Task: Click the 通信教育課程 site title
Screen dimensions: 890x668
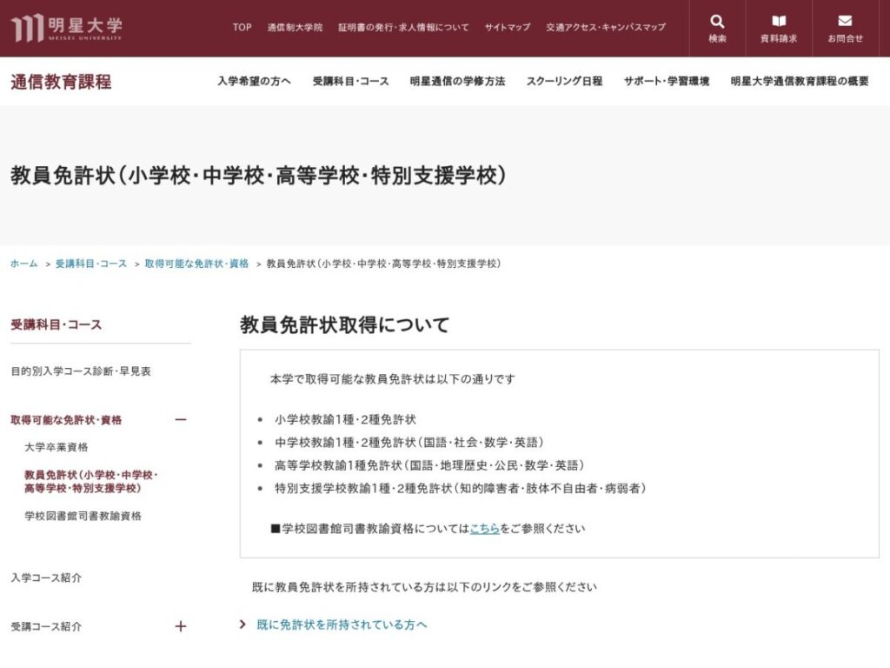Action: [61, 82]
